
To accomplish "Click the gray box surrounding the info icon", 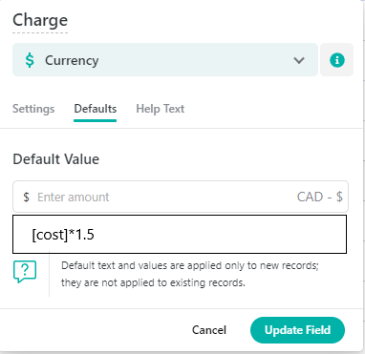I will [x=336, y=60].
